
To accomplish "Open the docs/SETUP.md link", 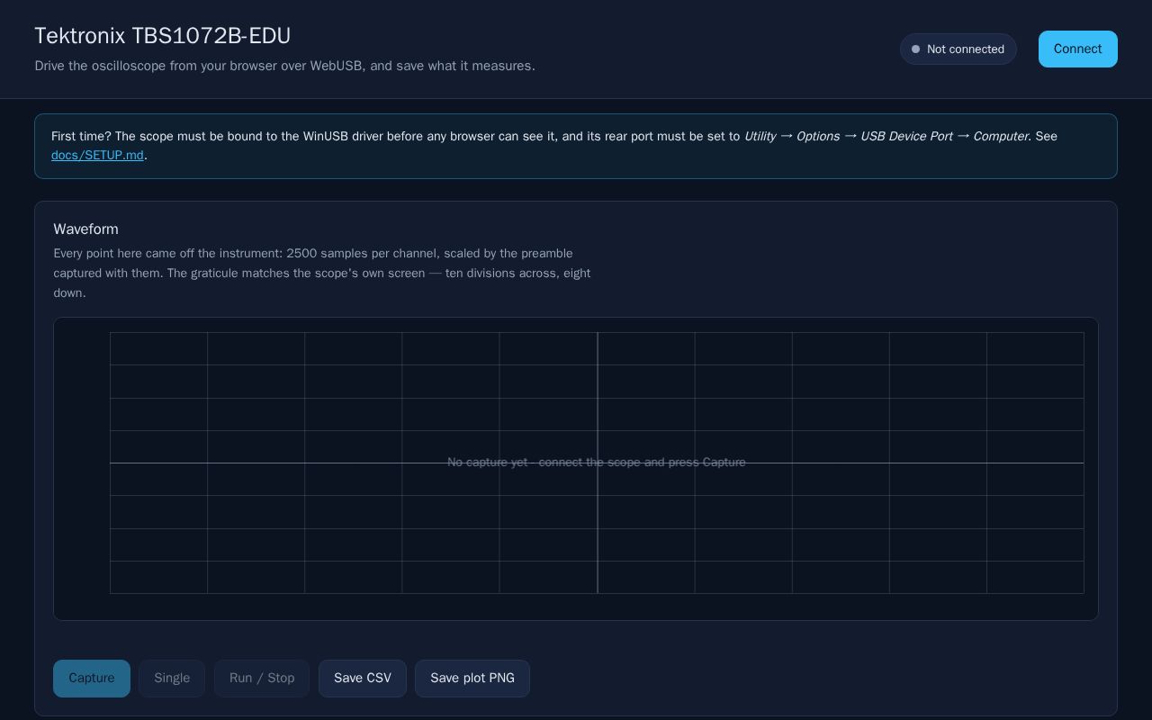I will 97,155.
